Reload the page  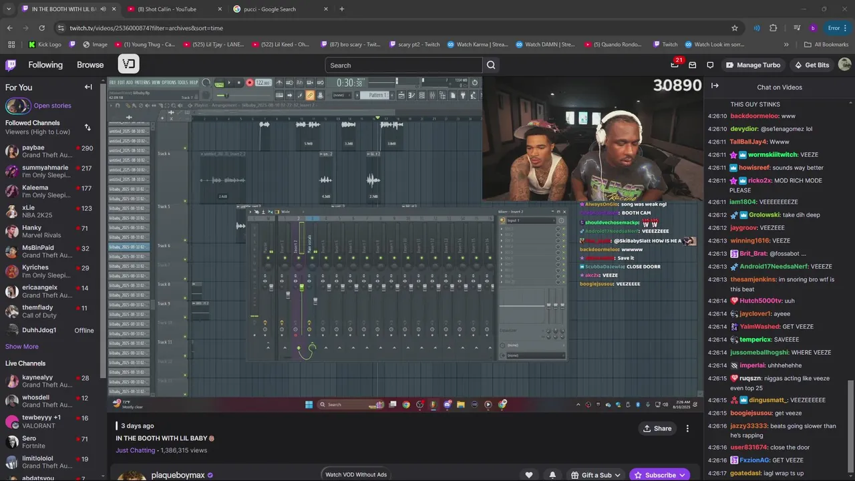pyautogui.click(x=41, y=28)
